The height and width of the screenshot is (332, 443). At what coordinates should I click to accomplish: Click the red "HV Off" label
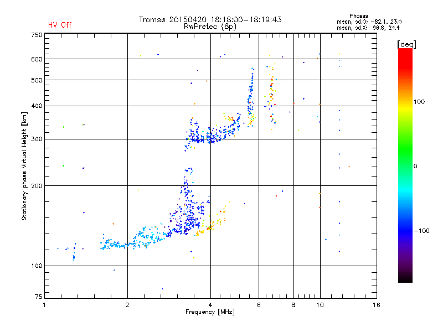(60, 25)
